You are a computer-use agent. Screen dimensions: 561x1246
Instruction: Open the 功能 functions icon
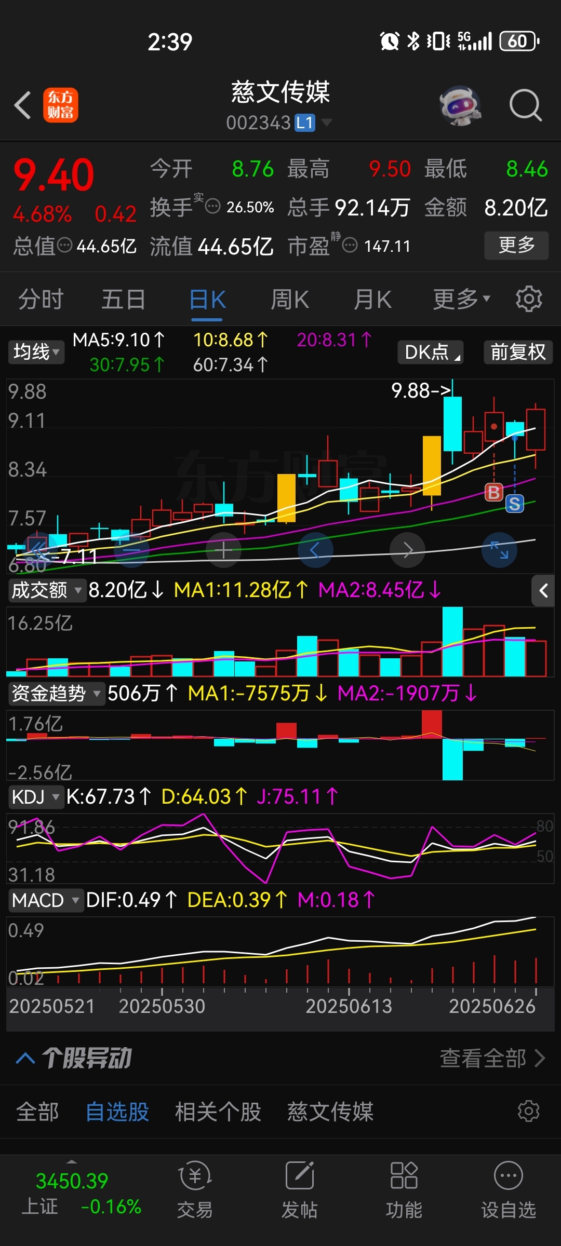[x=404, y=1190]
